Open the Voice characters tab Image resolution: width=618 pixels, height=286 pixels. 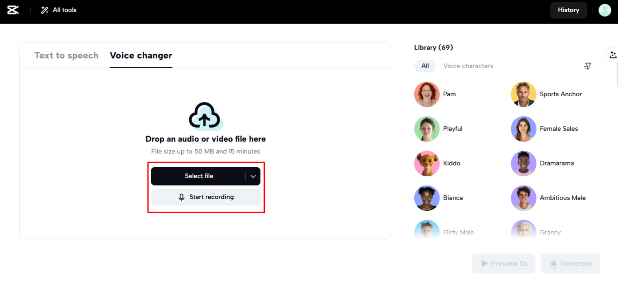(468, 66)
